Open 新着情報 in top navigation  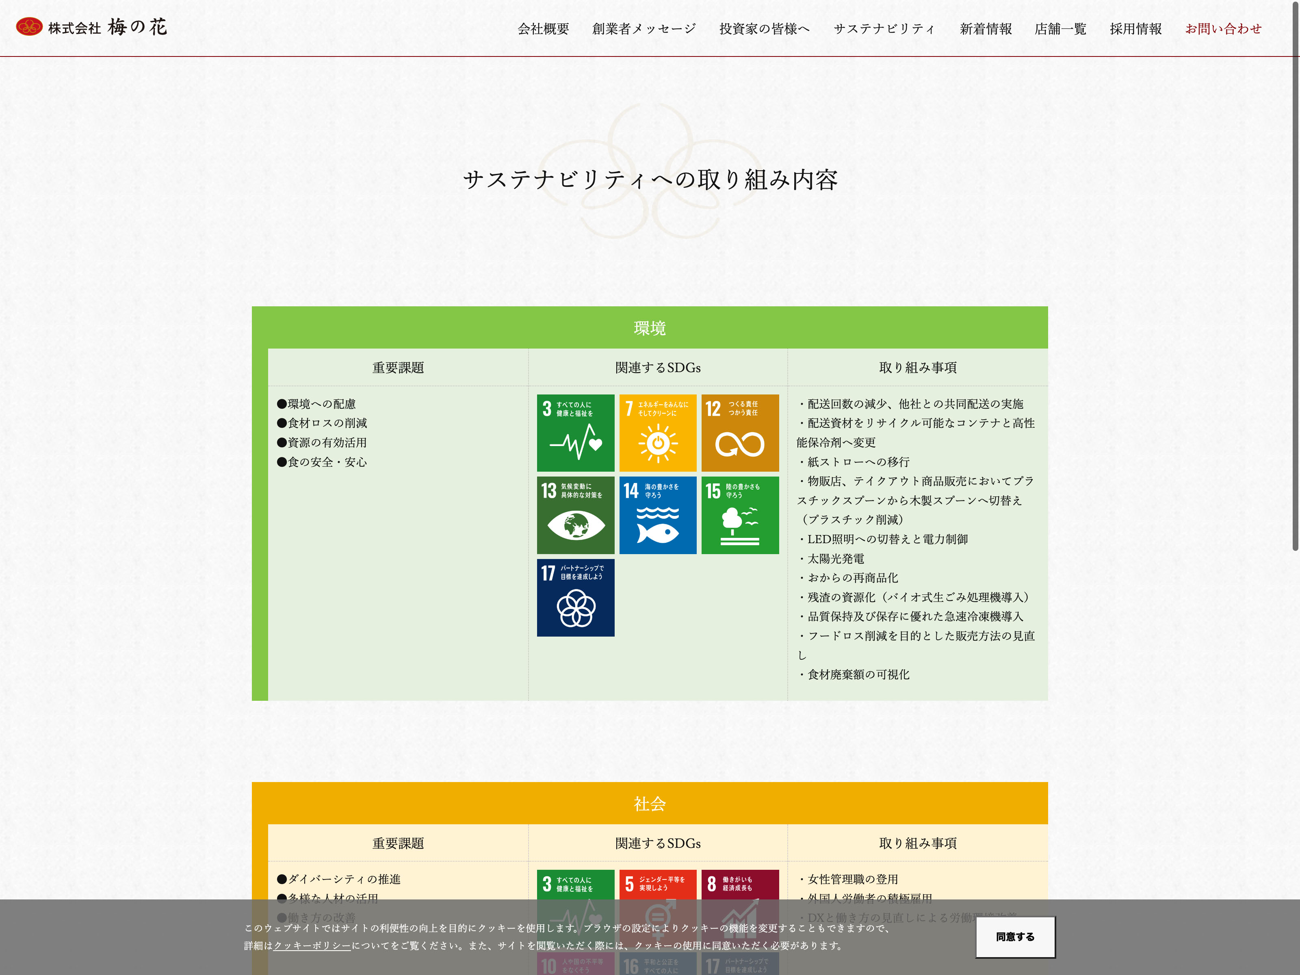[986, 29]
